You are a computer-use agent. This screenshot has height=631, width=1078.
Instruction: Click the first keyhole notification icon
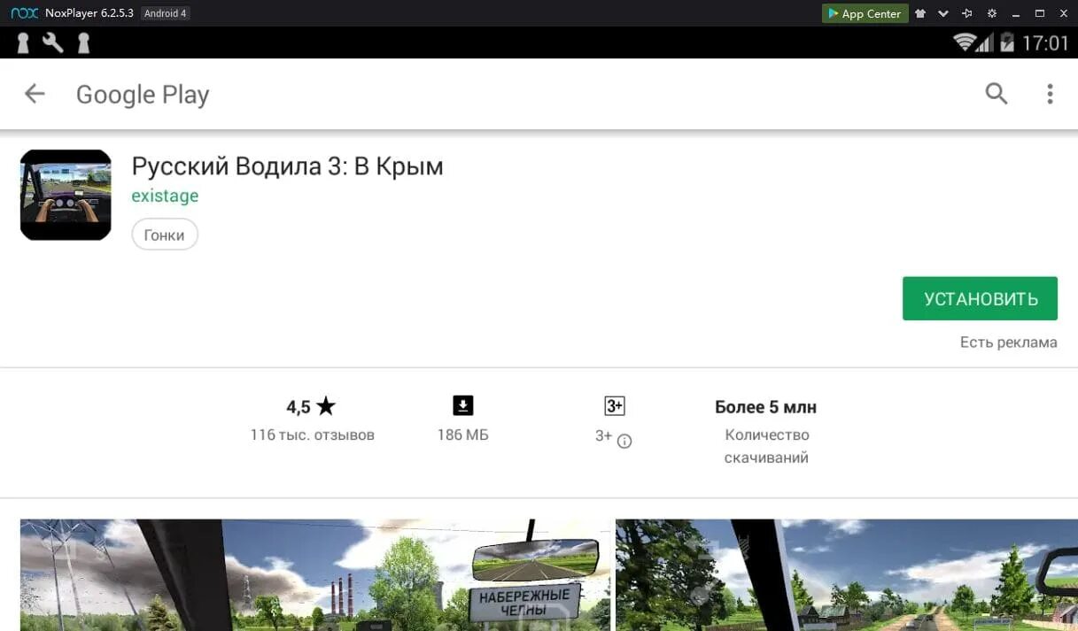tap(24, 42)
